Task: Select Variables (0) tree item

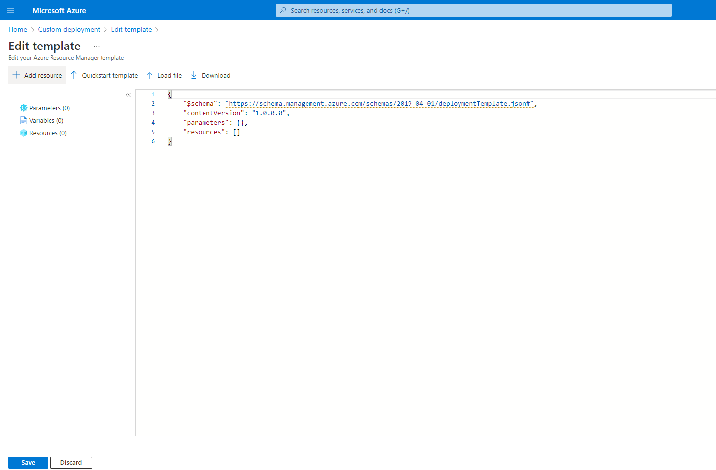Action: (x=47, y=120)
